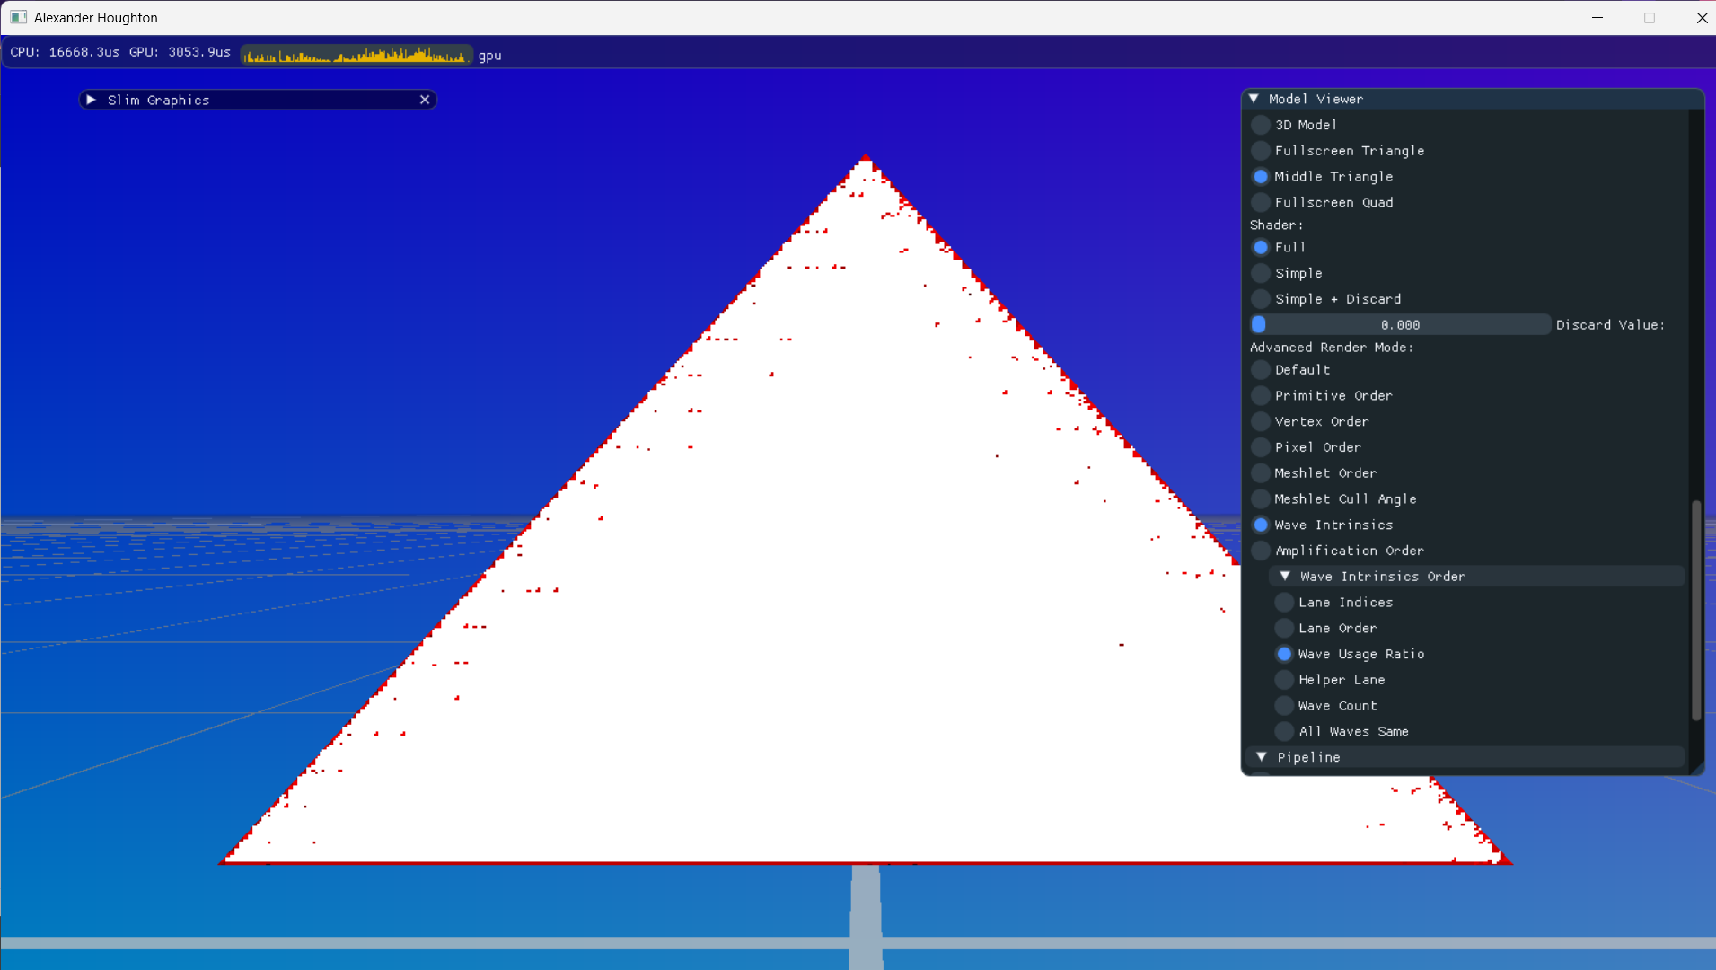The height and width of the screenshot is (970, 1716).
Task: Click the Model Viewer panel scrollbar
Action: tap(1695, 611)
